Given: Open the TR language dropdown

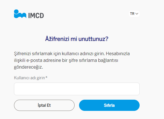Looking at the screenshot, I should pos(134,14).
